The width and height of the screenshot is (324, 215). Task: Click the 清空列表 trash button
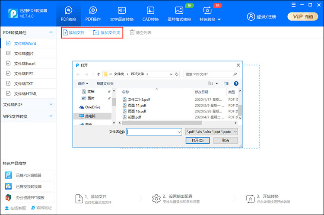(140, 32)
